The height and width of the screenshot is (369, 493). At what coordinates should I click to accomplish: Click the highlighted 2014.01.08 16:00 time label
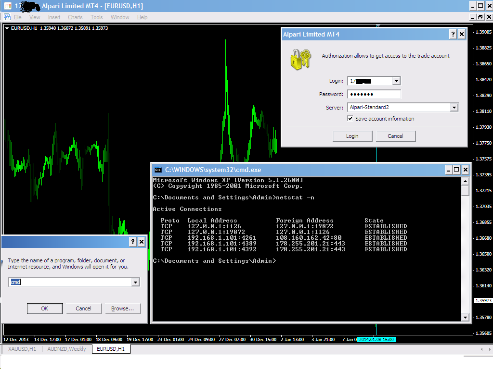click(376, 340)
